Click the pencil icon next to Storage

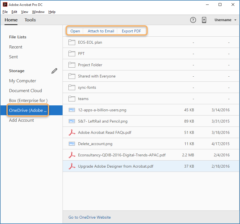(x=54, y=71)
